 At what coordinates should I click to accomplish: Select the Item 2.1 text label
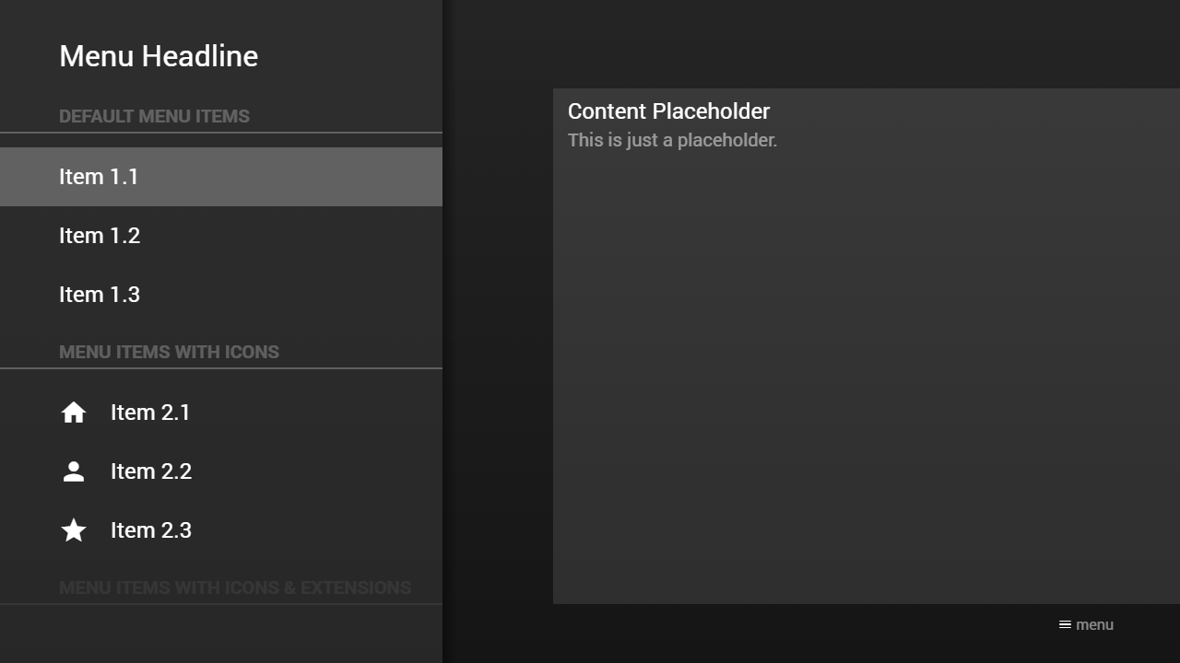pos(150,413)
